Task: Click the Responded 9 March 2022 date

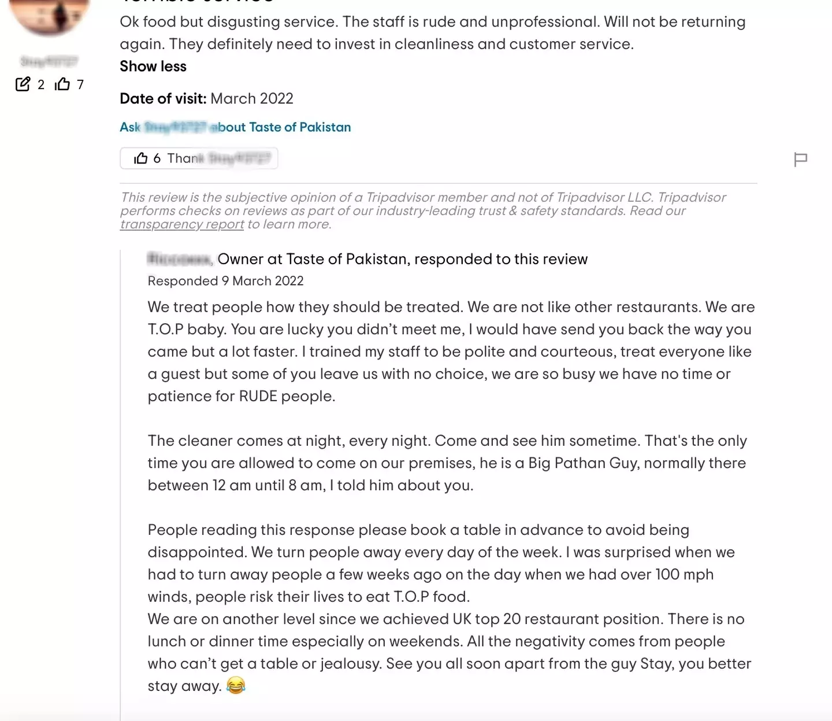Action: [225, 281]
